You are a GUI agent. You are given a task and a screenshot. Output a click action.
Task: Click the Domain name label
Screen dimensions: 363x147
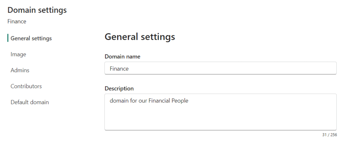[122, 56]
